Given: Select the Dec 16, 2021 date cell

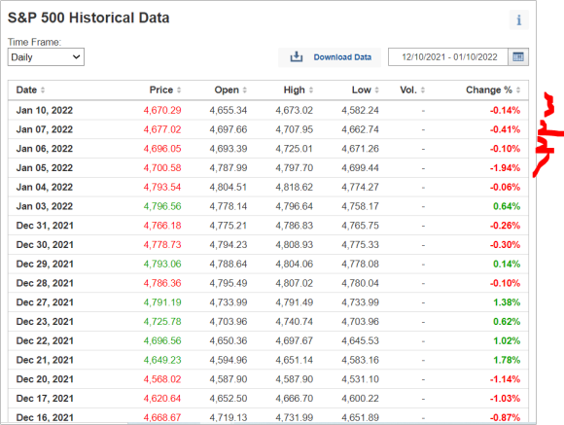Looking at the screenshot, I should pyautogui.click(x=45, y=417).
